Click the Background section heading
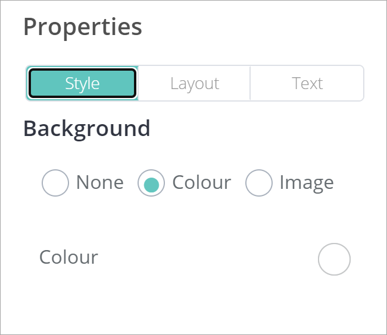Viewport: 387px width, 335px height. 87,128
